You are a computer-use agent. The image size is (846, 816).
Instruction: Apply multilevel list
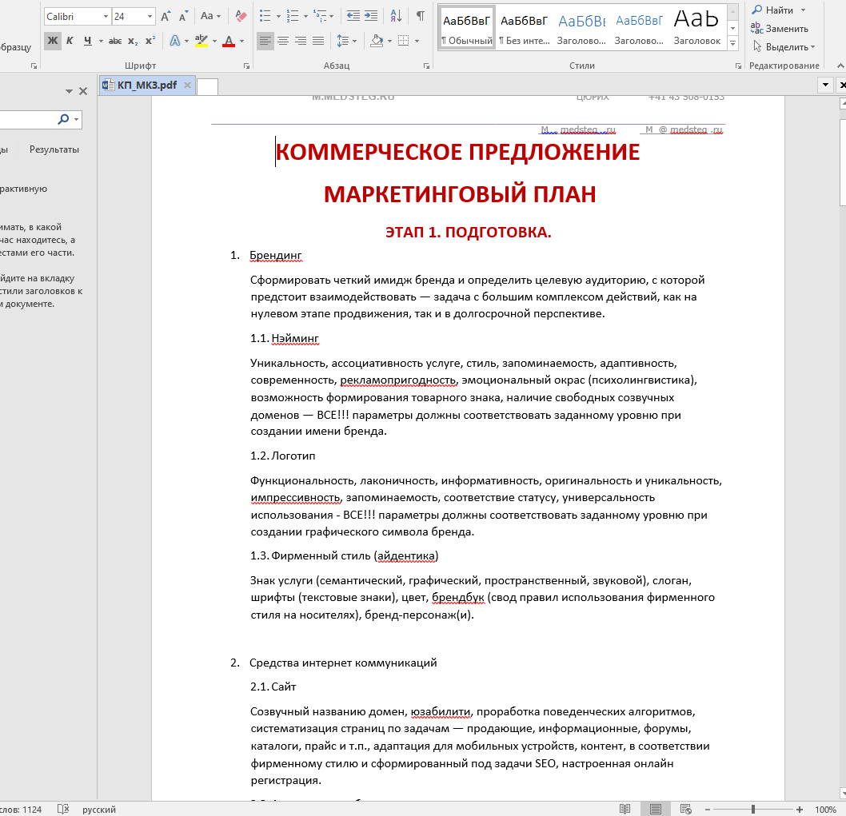(x=320, y=16)
